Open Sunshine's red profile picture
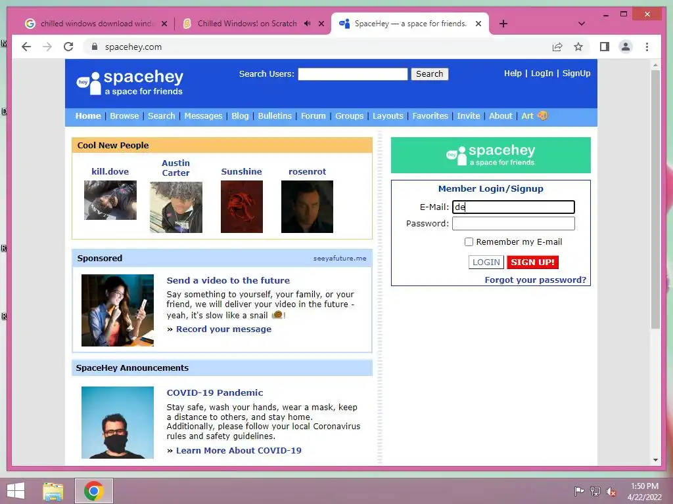673x504 pixels. [x=242, y=207]
